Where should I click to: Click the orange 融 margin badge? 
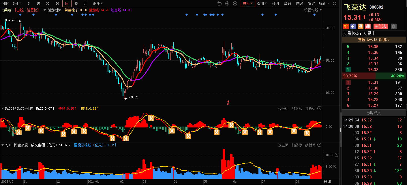click(x=361, y=26)
